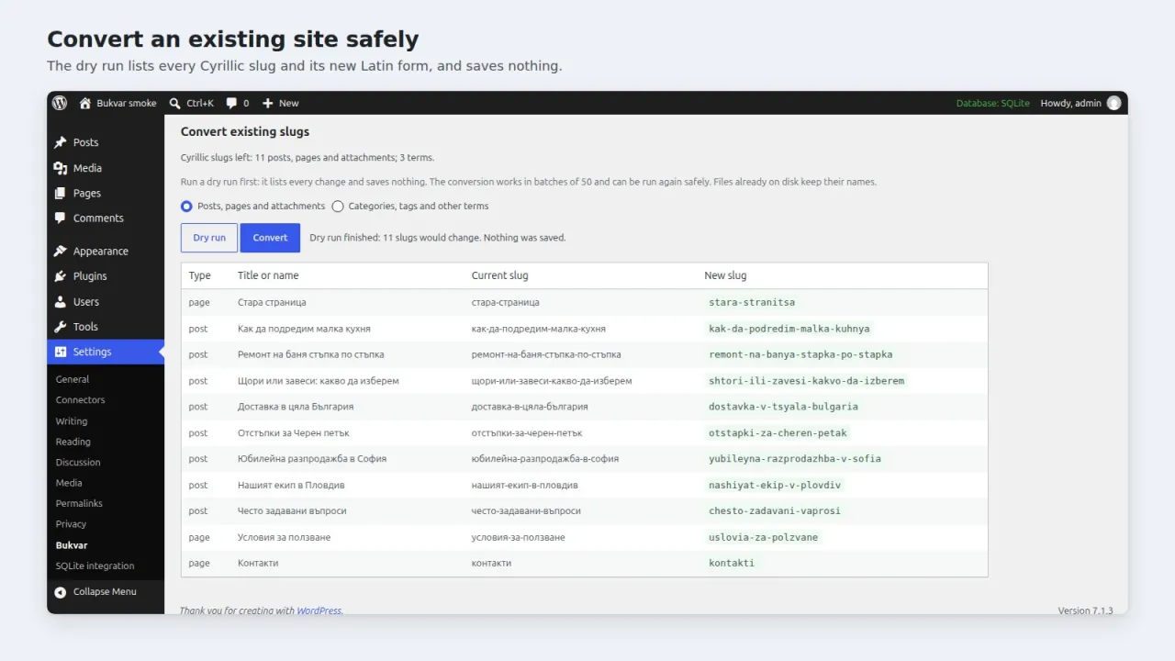The width and height of the screenshot is (1175, 661).
Task: Click title Контакти in table
Action: coord(258,563)
